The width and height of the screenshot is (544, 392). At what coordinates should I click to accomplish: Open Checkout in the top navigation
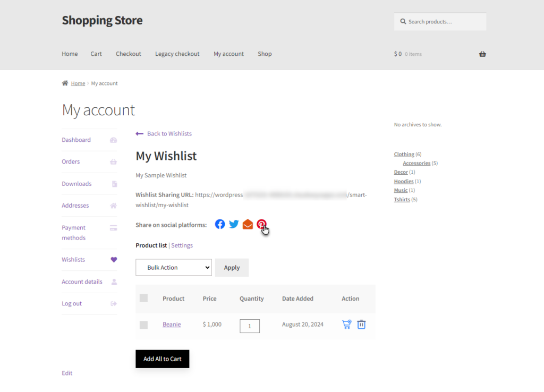[x=129, y=54]
